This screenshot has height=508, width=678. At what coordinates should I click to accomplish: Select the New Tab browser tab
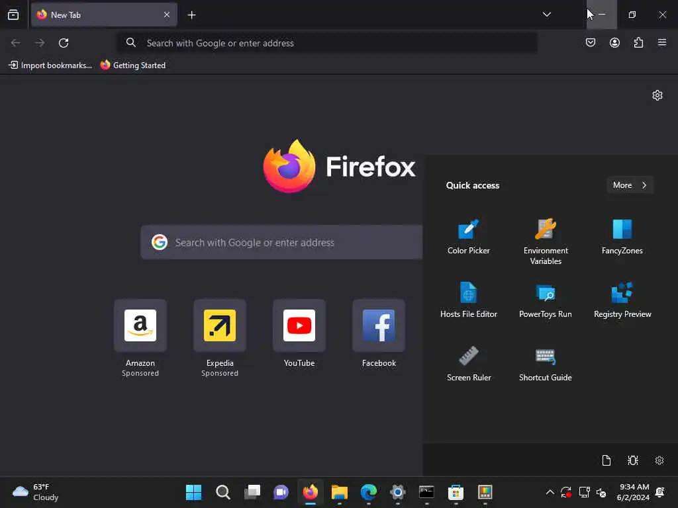pos(104,15)
